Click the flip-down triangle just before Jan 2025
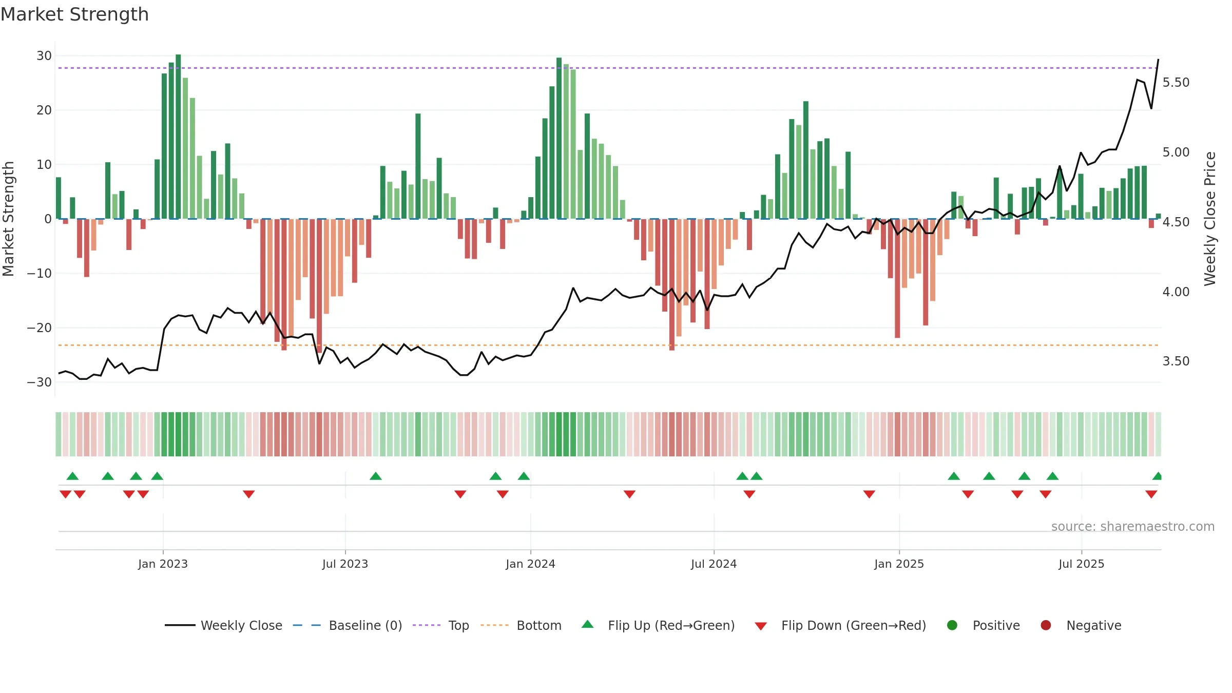1232x693 pixels. [869, 494]
